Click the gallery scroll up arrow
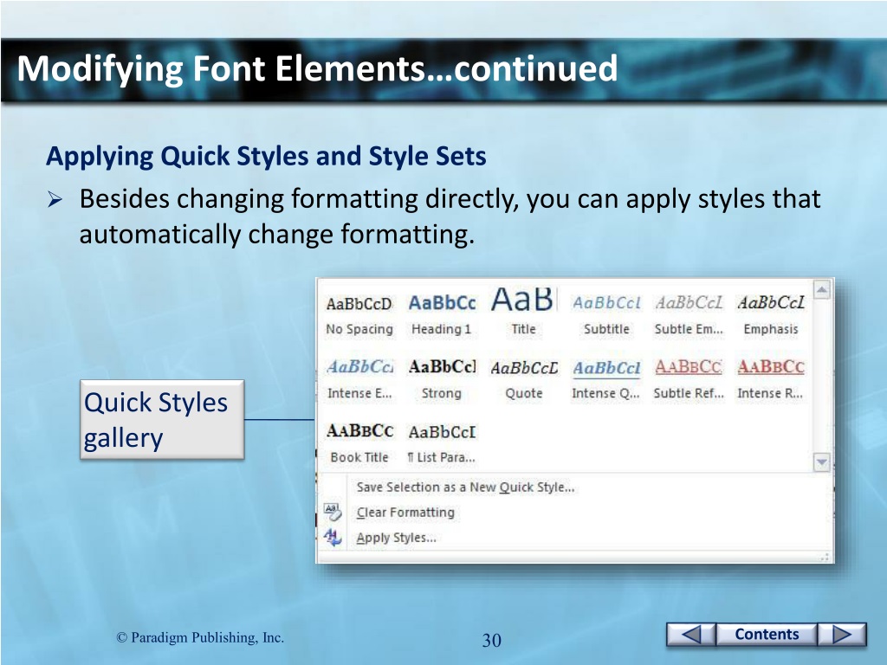This screenshot has width=887, height=665. (x=821, y=290)
